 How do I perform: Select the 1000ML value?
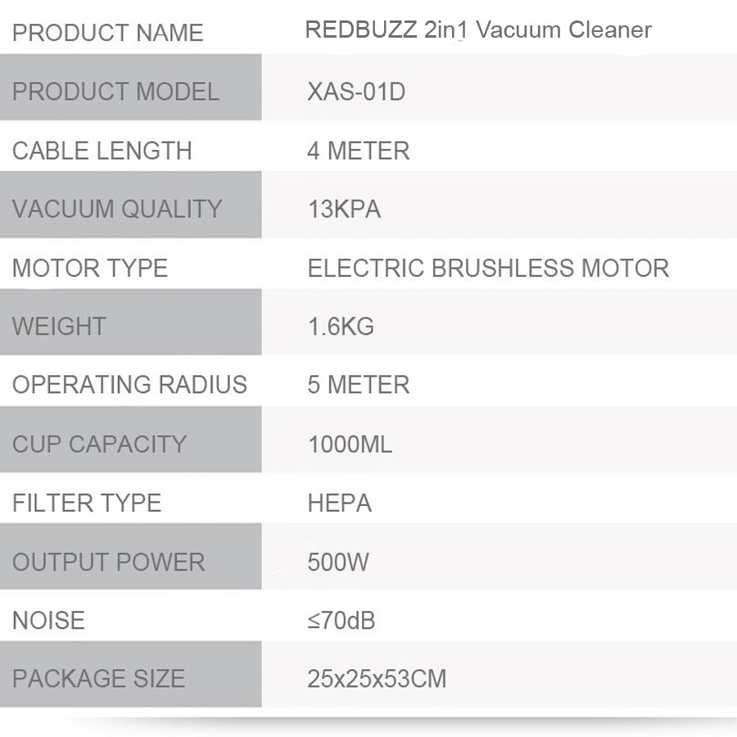350,444
